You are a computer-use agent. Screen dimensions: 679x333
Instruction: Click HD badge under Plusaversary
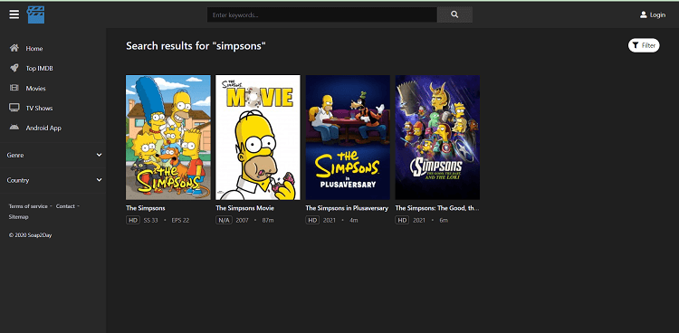(x=312, y=220)
